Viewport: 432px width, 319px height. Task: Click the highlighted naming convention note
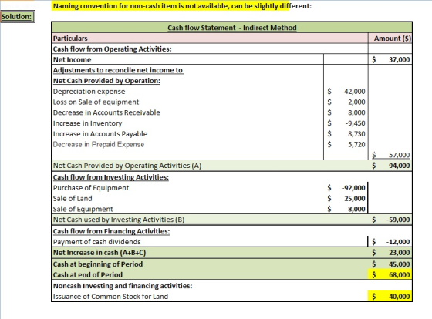pos(182,6)
